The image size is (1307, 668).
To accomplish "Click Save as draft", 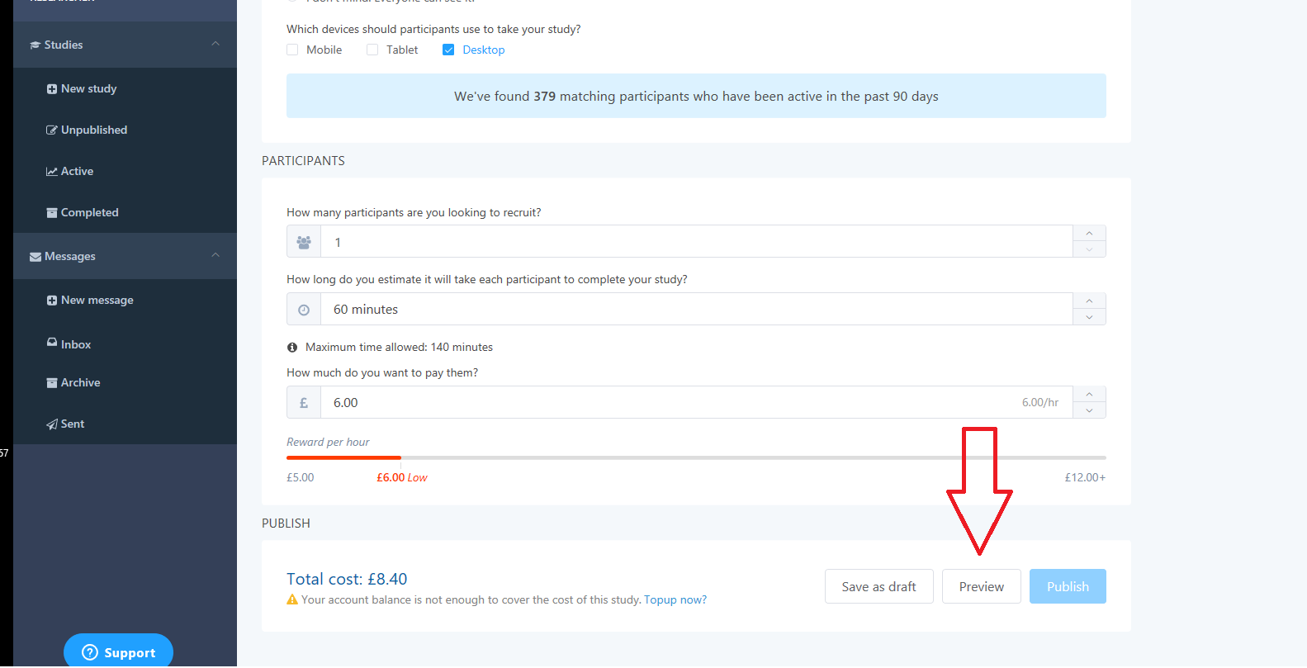I will [878, 586].
